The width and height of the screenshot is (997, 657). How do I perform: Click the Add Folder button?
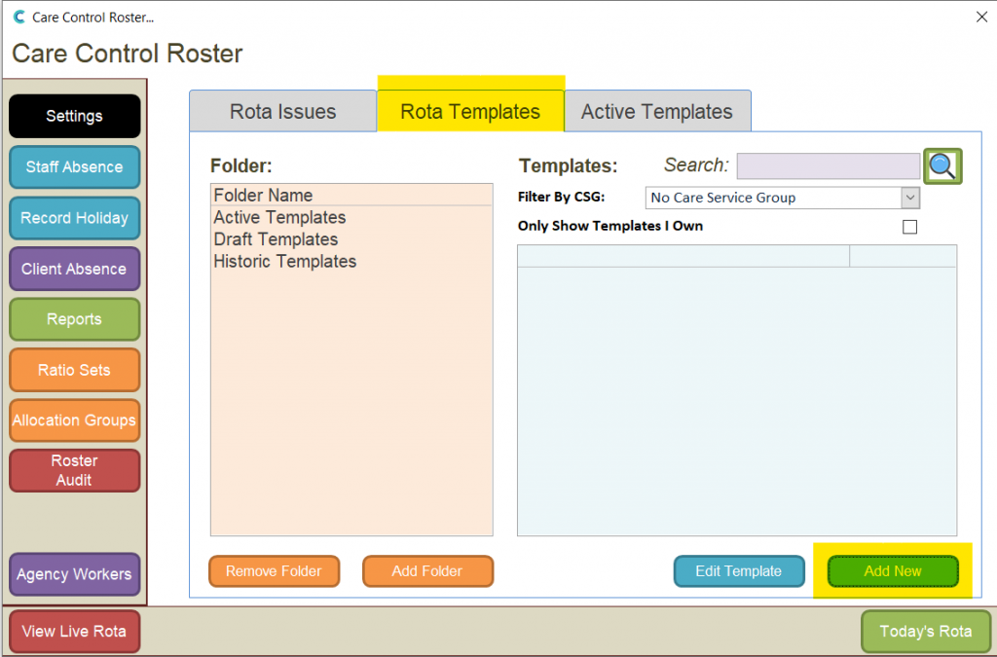[x=428, y=571]
